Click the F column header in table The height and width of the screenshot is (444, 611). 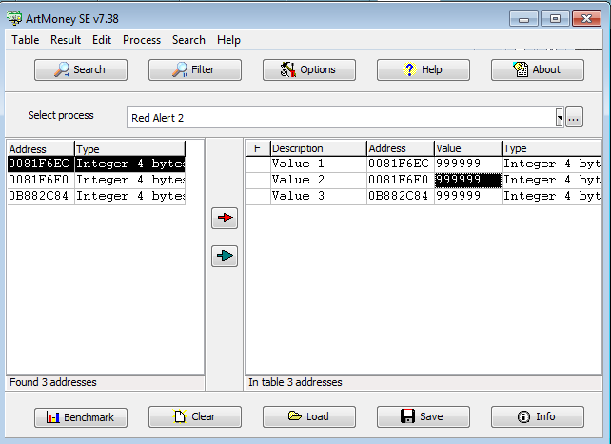click(258, 148)
